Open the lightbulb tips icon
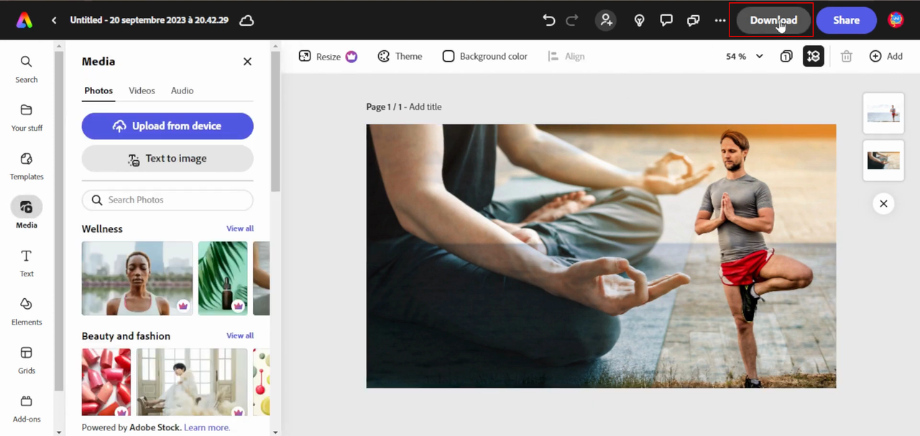The image size is (920, 436). coord(639,20)
